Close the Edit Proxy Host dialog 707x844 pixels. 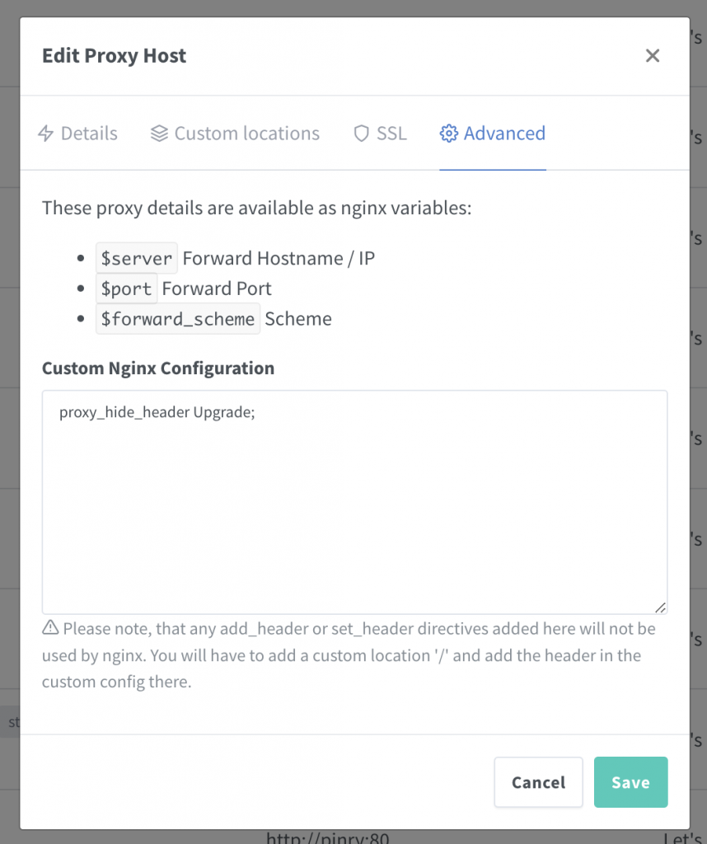pos(652,55)
